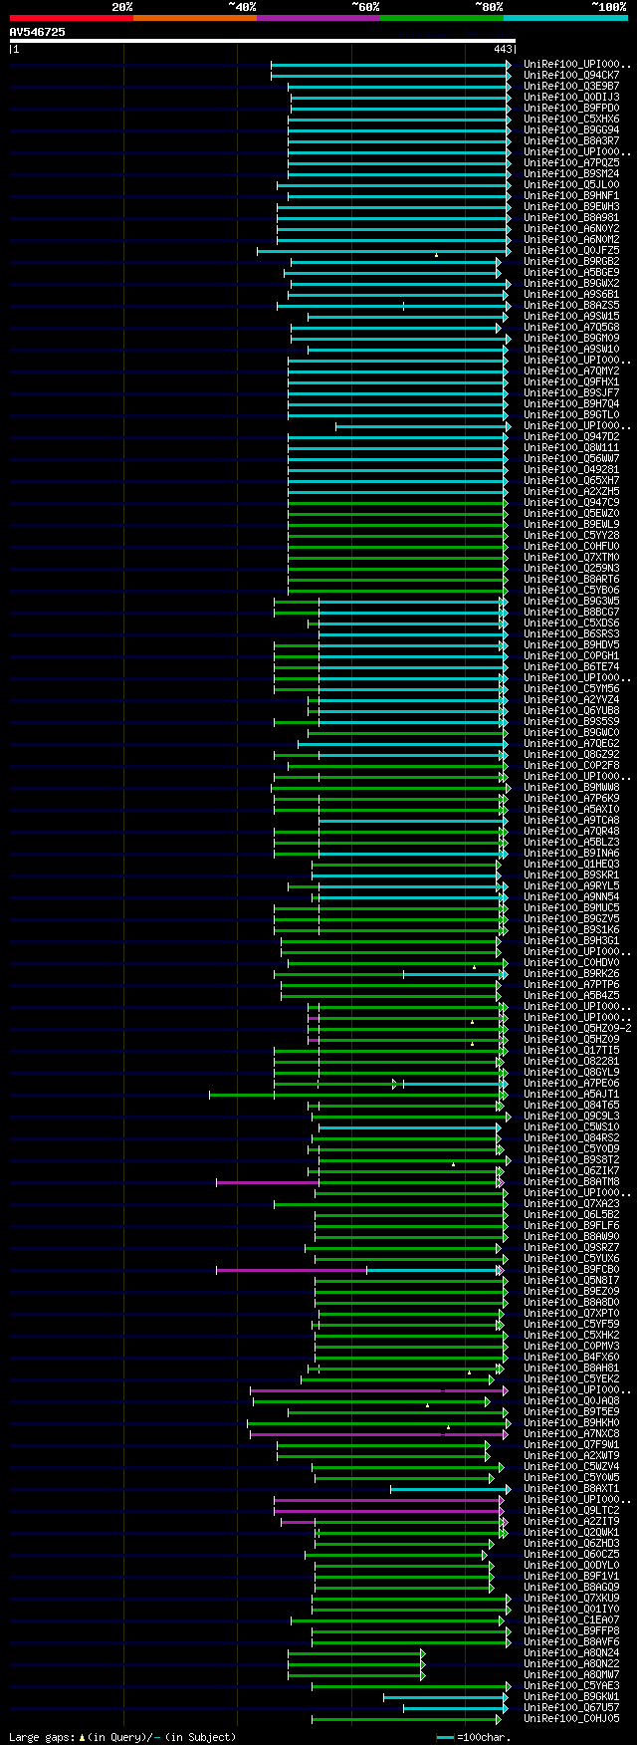Open hit UniRef100_Q0DIJ3
The image size is (637, 1745).
(x=571, y=97)
